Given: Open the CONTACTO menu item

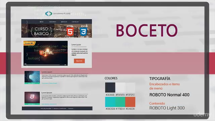Looking at the screenshot, I should (x=75, y=22).
